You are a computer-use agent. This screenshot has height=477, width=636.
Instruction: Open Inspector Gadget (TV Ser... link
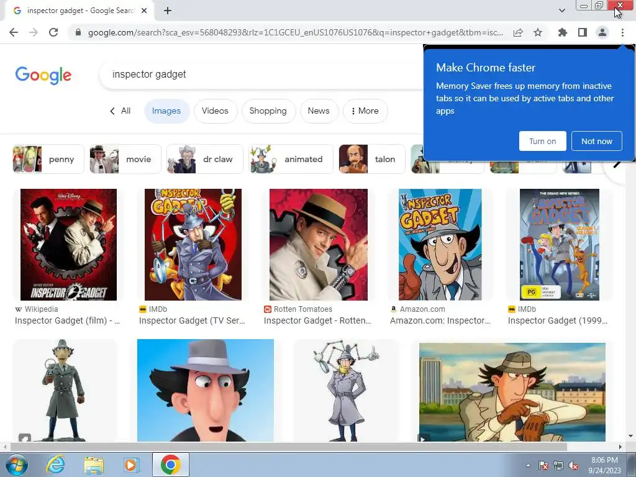coord(192,321)
